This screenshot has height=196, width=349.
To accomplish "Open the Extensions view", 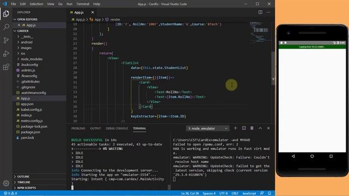I will click(x=6, y=66).
